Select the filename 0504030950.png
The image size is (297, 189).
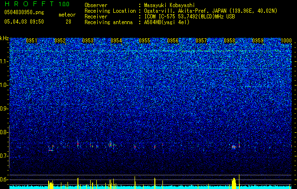[x=24, y=12]
